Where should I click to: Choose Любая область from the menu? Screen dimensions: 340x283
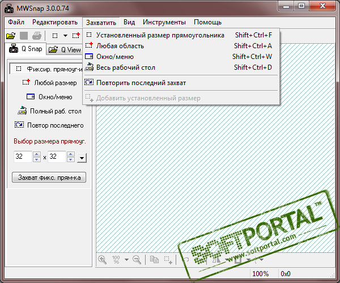(x=181, y=46)
